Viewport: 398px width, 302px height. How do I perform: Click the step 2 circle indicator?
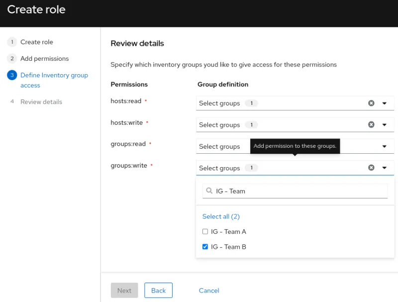point(11,59)
